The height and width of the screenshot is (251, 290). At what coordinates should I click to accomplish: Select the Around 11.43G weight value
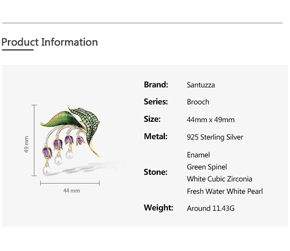(210, 208)
